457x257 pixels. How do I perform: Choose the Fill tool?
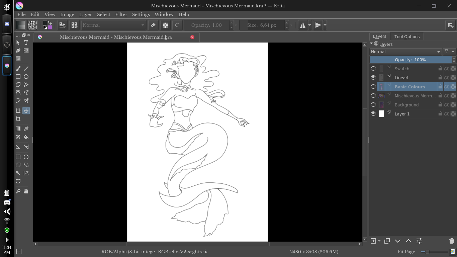pyautogui.click(x=26, y=137)
